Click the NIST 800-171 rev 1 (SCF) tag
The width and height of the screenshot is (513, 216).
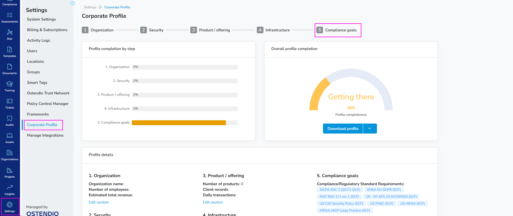point(339,197)
